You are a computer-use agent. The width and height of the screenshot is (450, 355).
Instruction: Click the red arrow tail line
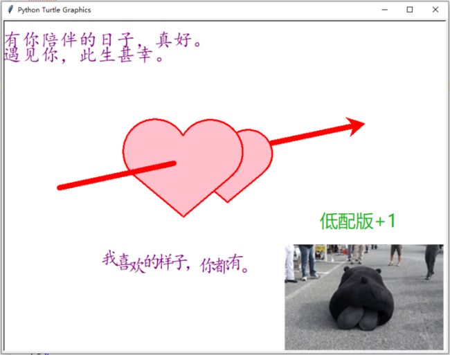click(x=116, y=175)
